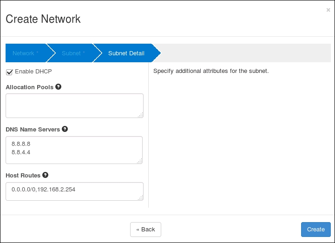
Task: Click the blue Create button
Action: coord(315,230)
